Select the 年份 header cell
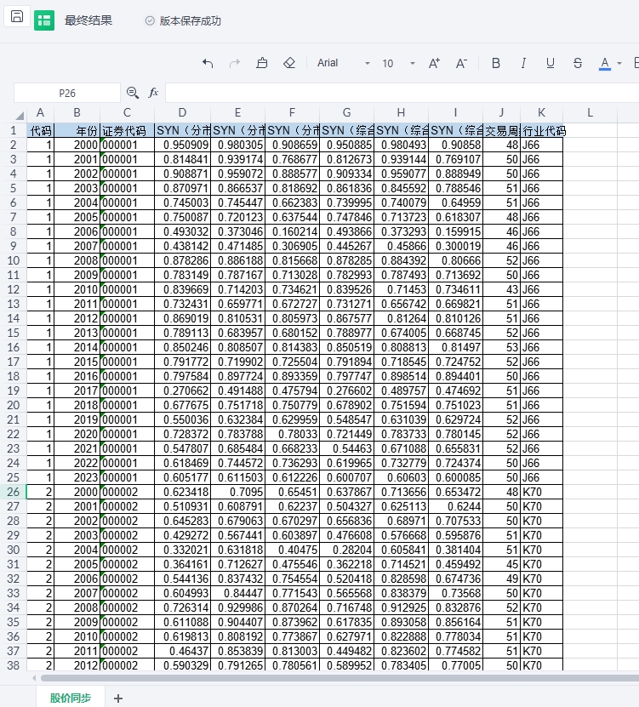Image resolution: width=639 pixels, height=707 pixels. (77, 131)
